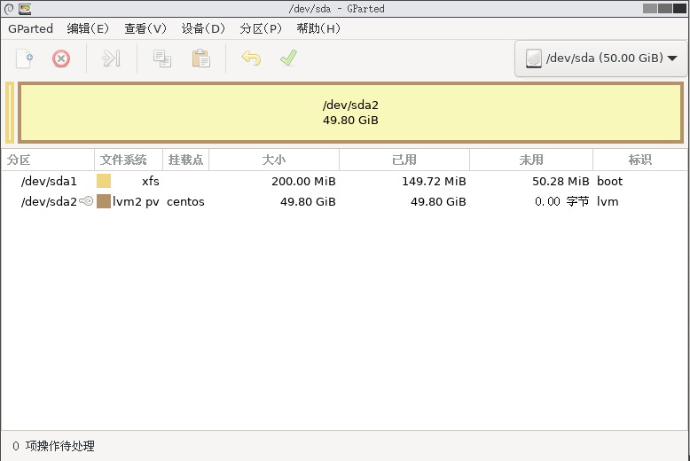This screenshot has width=690, height=461.
Task: Click the 200.00 MiB size value
Action: (303, 181)
